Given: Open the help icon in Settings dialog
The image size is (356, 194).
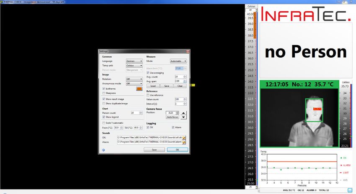Looking at the screenshot, I should click(x=103, y=150).
